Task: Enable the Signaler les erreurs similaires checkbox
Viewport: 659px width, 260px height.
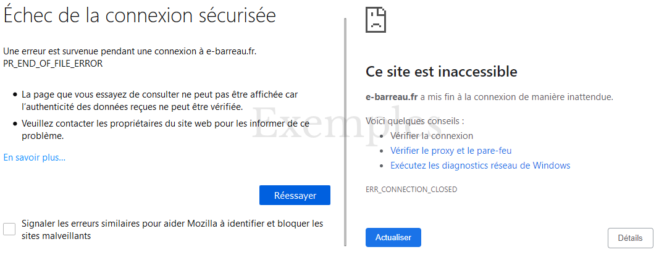Action: point(9,229)
